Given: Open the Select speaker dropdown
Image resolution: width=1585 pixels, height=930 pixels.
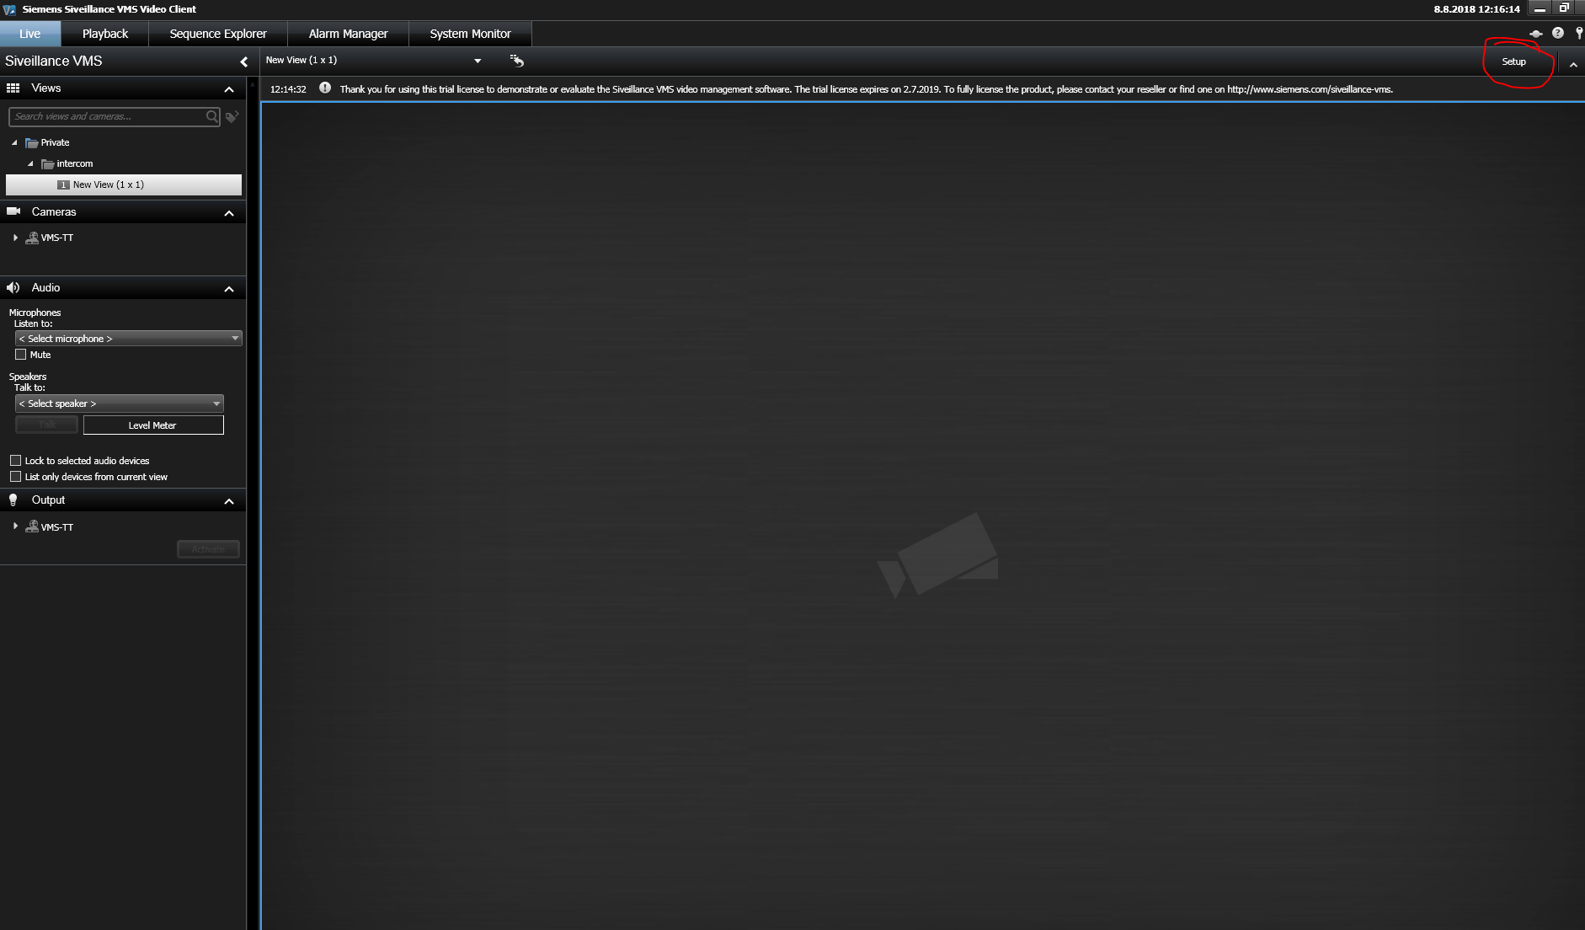Looking at the screenshot, I should tap(119, 404).
